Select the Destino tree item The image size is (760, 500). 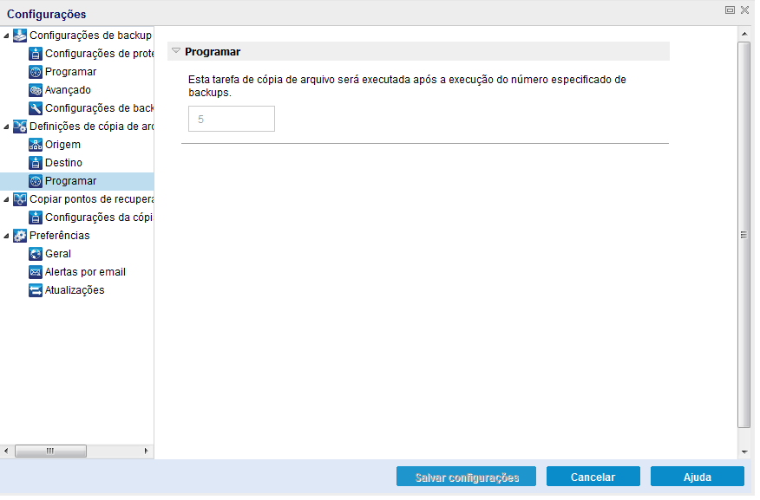63,163
